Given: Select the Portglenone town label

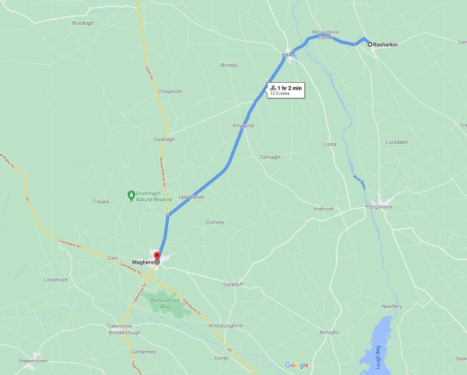Looking at the screenshot, I should (379, 207).
